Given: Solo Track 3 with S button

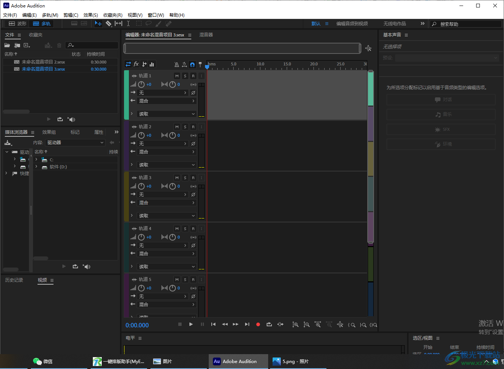Looking at the screenshot, I should click(x=185, y=178).
